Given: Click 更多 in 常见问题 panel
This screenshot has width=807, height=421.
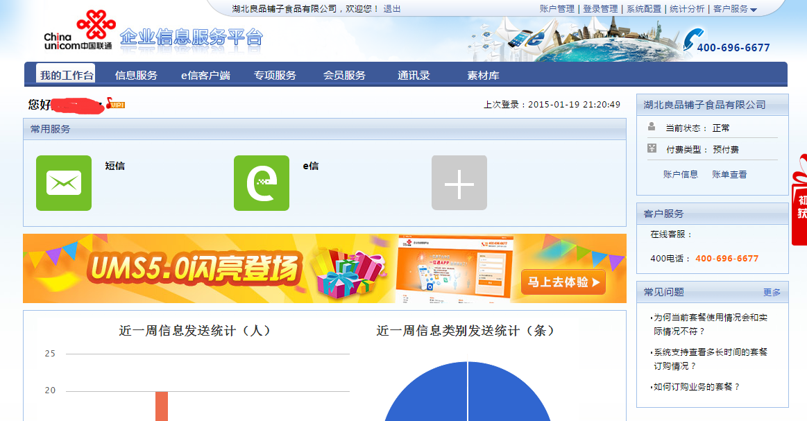Looking at the screenshot, I should point(772,292).
